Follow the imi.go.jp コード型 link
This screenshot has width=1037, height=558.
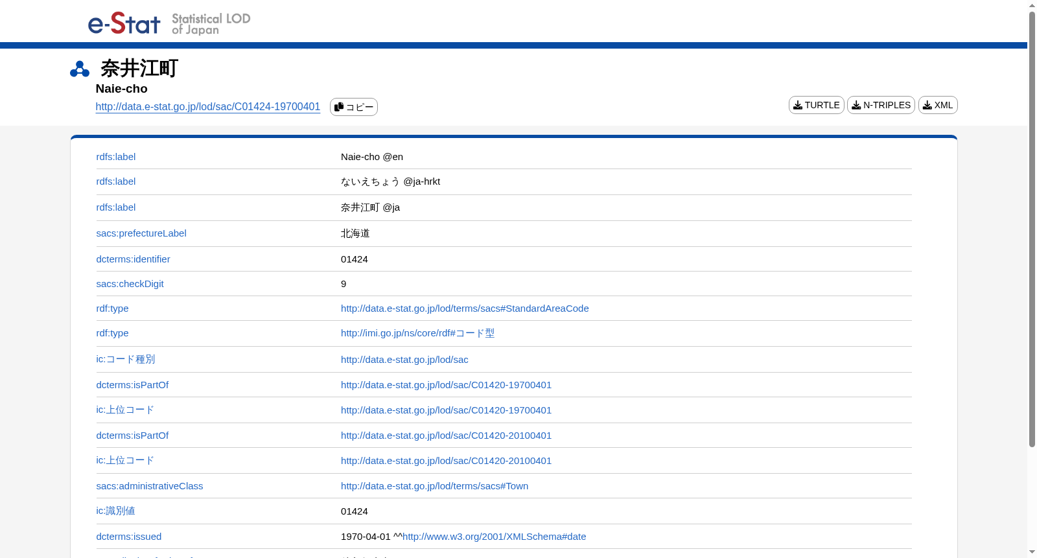point(417,333)
